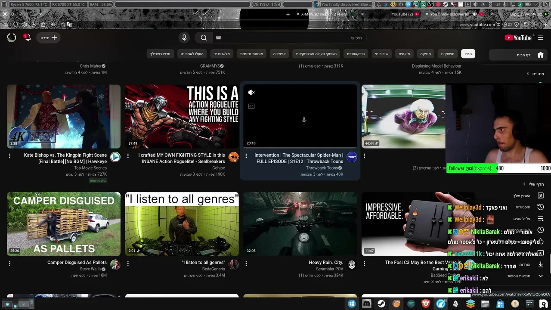The image size is (551, 310).
Task: Open Top Movie Scenes channel avatar
Action: (x=115, y=157)
